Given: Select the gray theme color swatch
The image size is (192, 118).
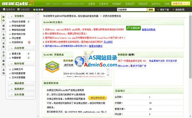Looking at the screenshot, I should point(42,9).
